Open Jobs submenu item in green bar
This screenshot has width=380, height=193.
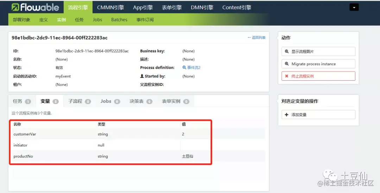coord(97,20)
